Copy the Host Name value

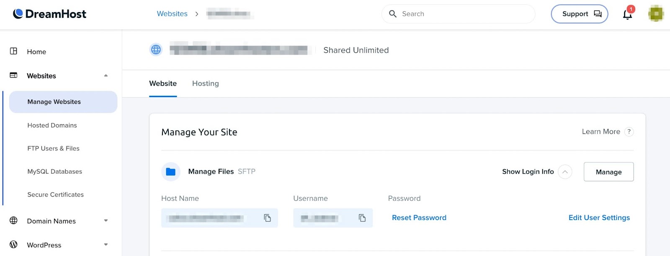coord(267,218)
